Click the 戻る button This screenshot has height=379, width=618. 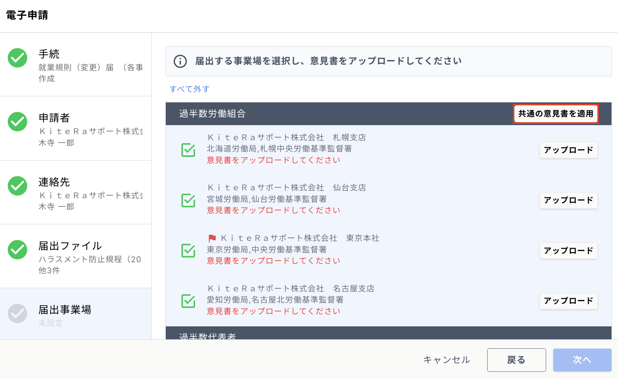517,360
